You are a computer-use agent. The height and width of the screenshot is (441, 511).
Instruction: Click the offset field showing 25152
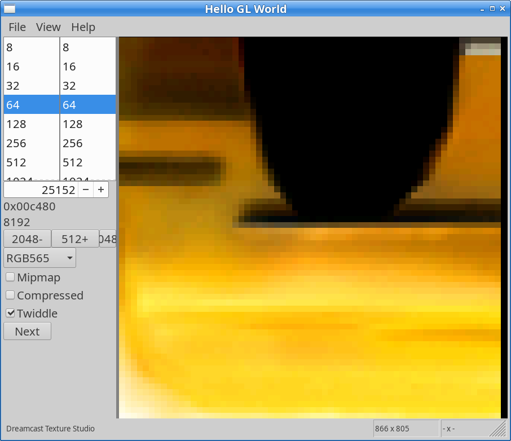(41, 189)
